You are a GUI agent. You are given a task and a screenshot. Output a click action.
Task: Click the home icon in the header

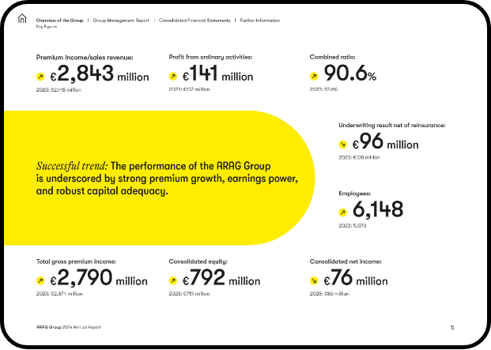coord(21,21)
